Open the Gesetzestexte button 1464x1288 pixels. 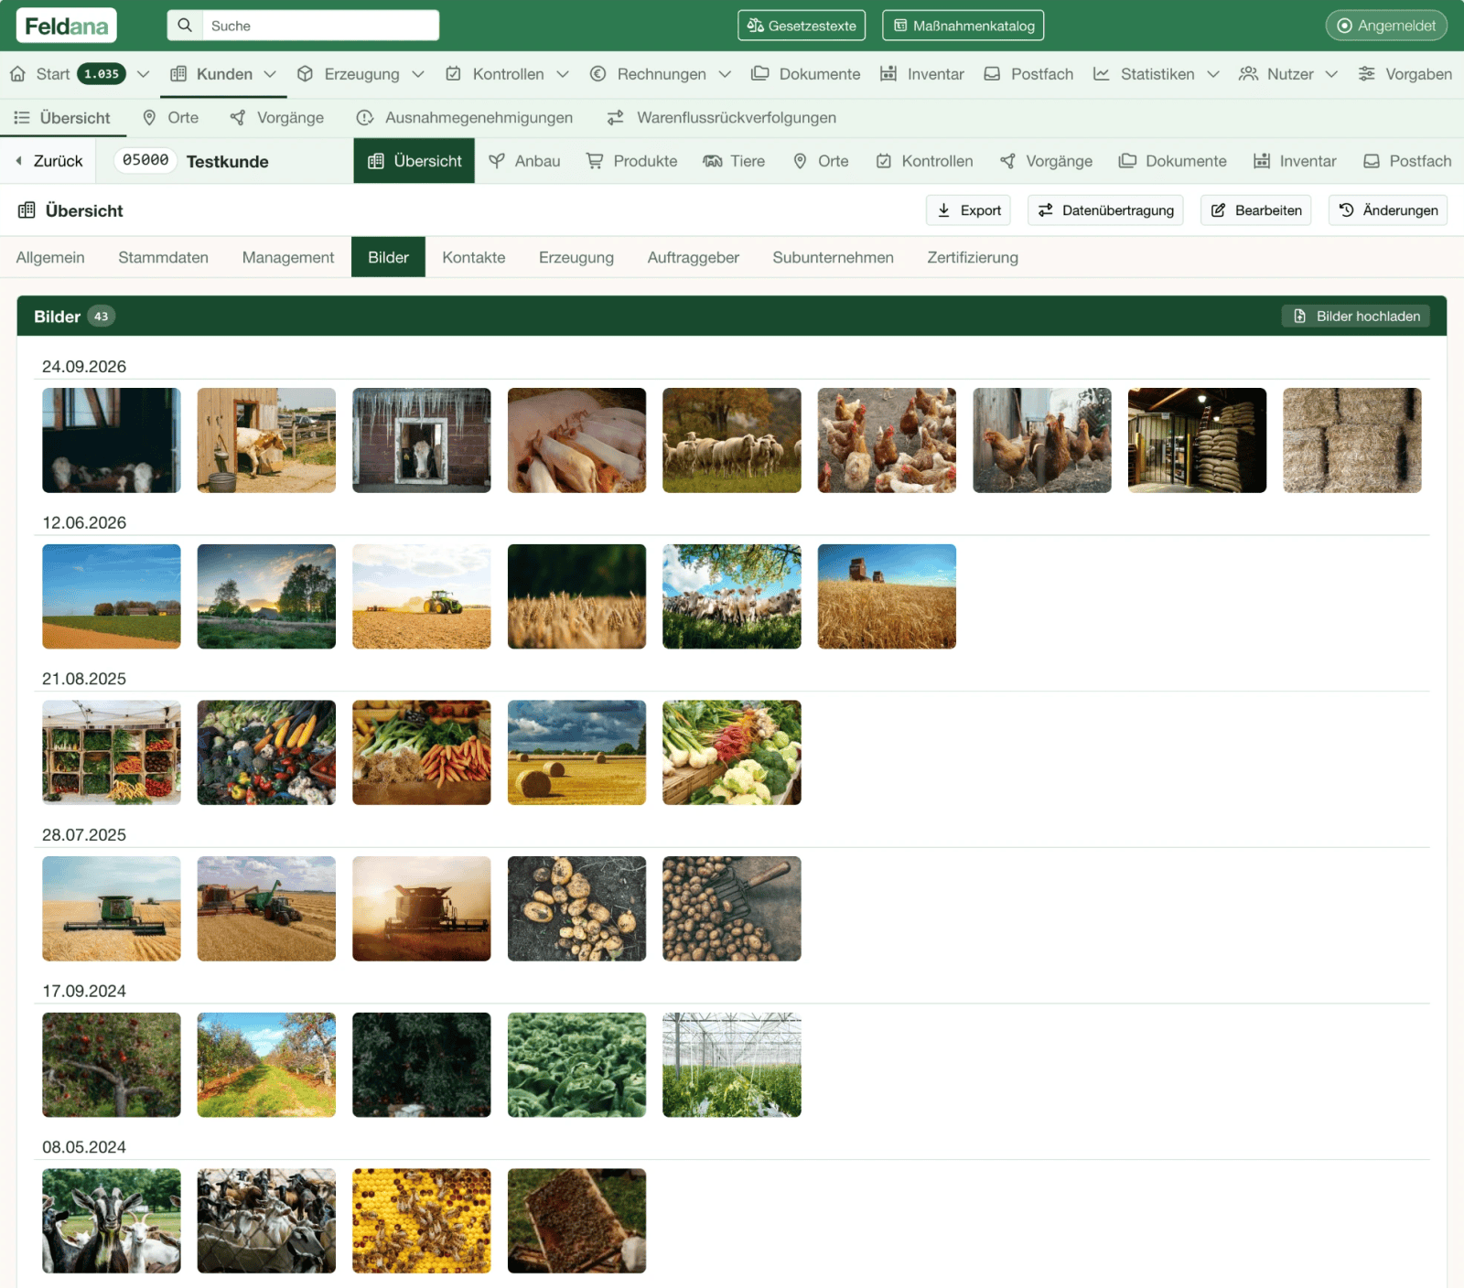pos(802,26)
